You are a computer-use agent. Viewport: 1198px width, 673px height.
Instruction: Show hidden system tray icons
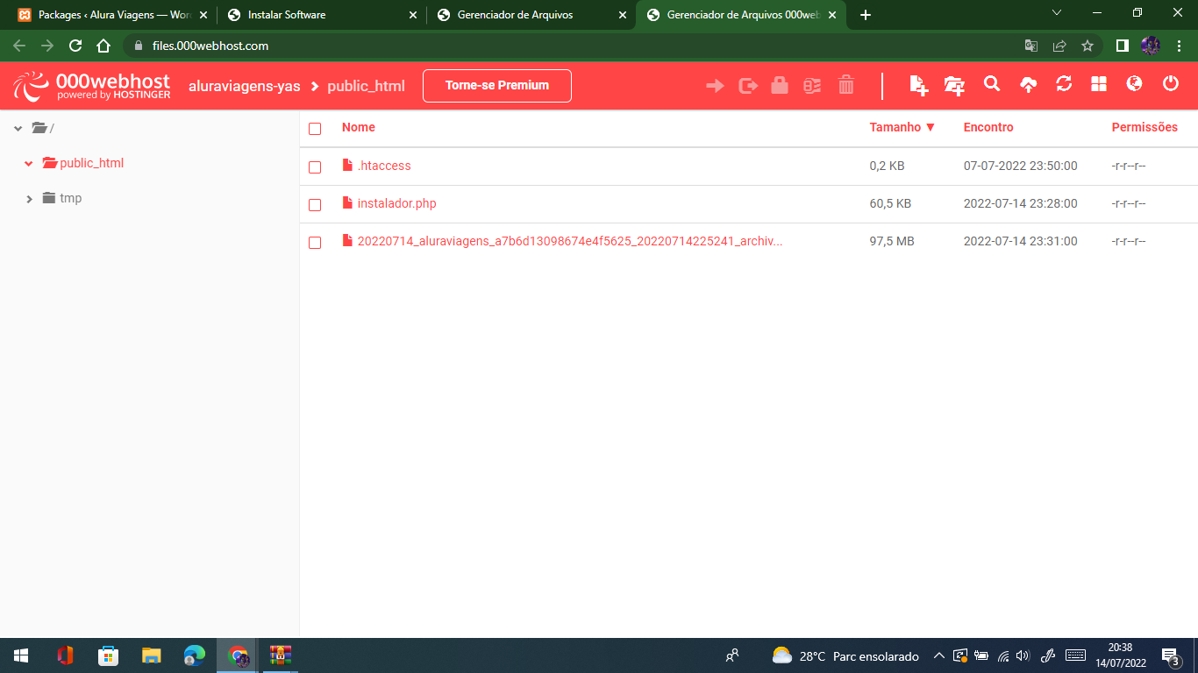point(938,655)
